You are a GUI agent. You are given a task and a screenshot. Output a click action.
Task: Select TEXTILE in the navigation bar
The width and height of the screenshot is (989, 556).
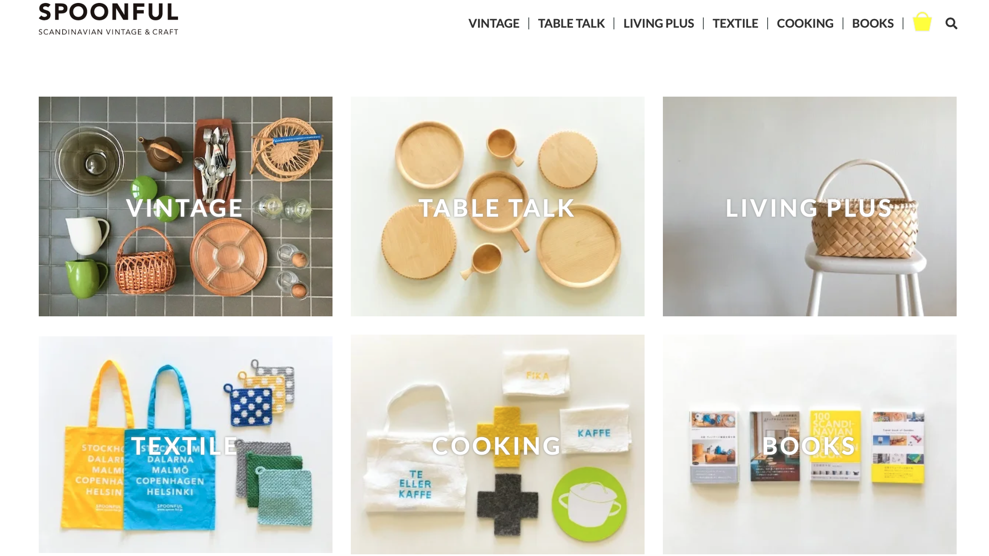tap(735, 23)
